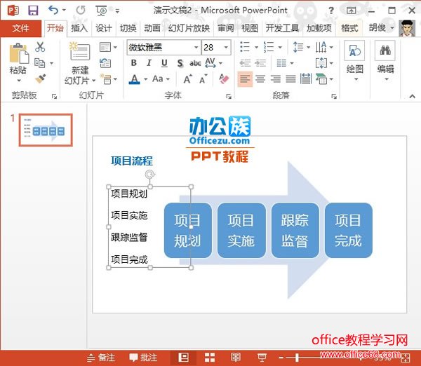Viewport: 421px width, 366px height.
Task: Center align text
Action: tap(260, 79)
